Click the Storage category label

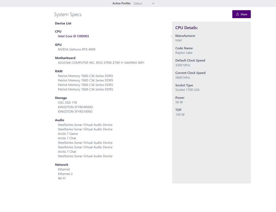click(61, 98)
